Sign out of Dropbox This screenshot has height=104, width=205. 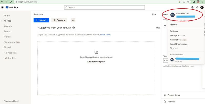[174, 48]
